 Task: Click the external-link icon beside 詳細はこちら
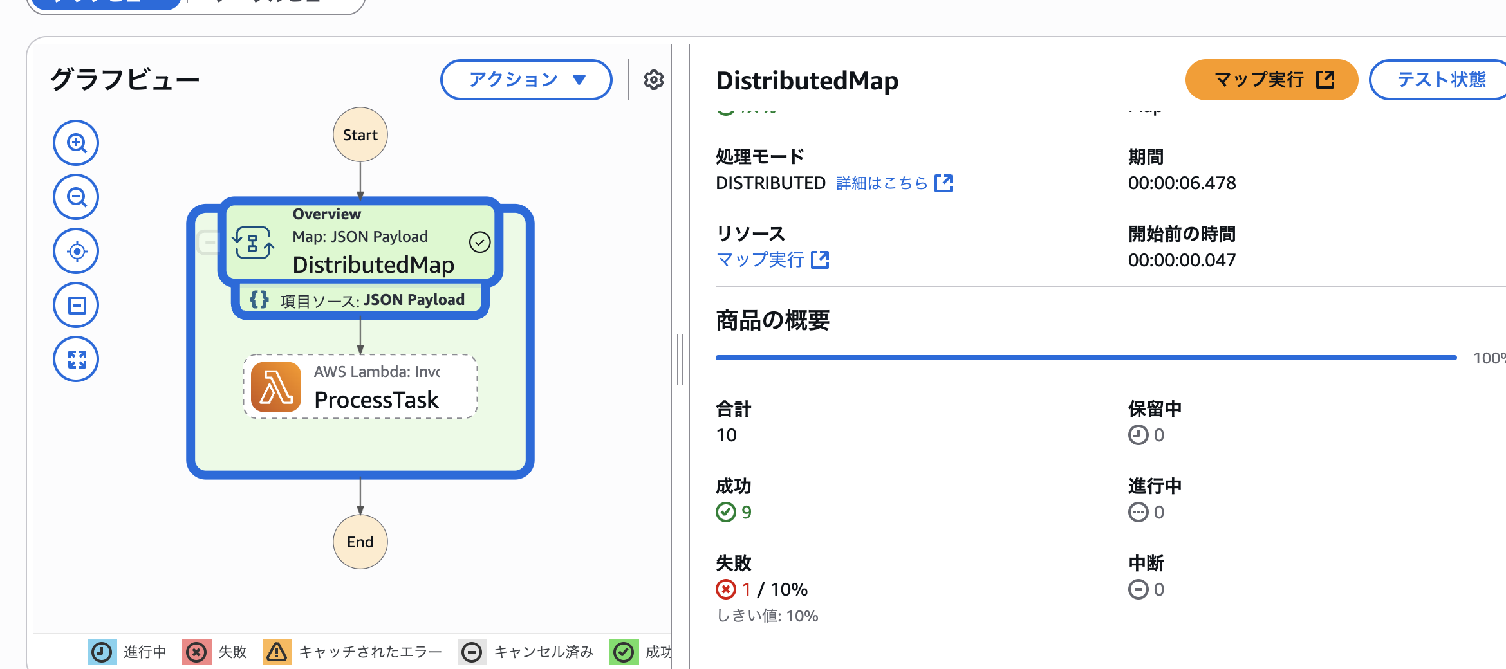coord(944,183)
